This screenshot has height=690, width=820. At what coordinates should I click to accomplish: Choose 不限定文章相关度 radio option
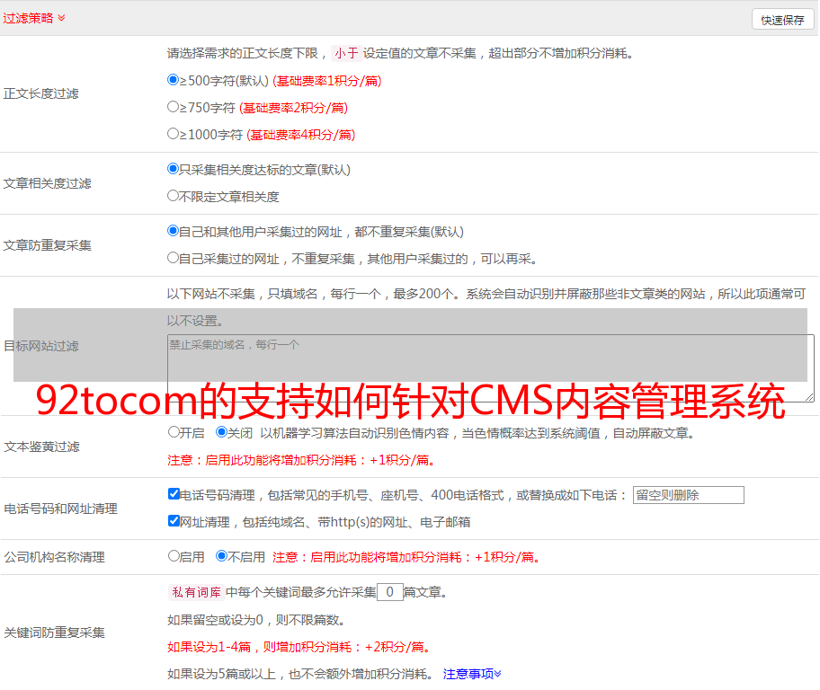174,196
